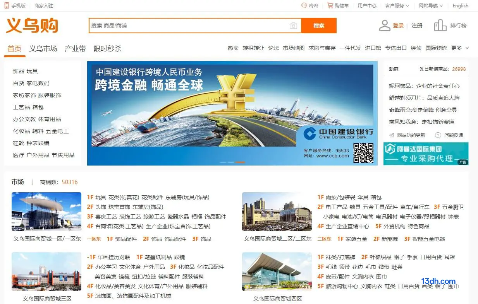Select the 首页 tab
The image size is (478, 304).
tap(15, 49)
